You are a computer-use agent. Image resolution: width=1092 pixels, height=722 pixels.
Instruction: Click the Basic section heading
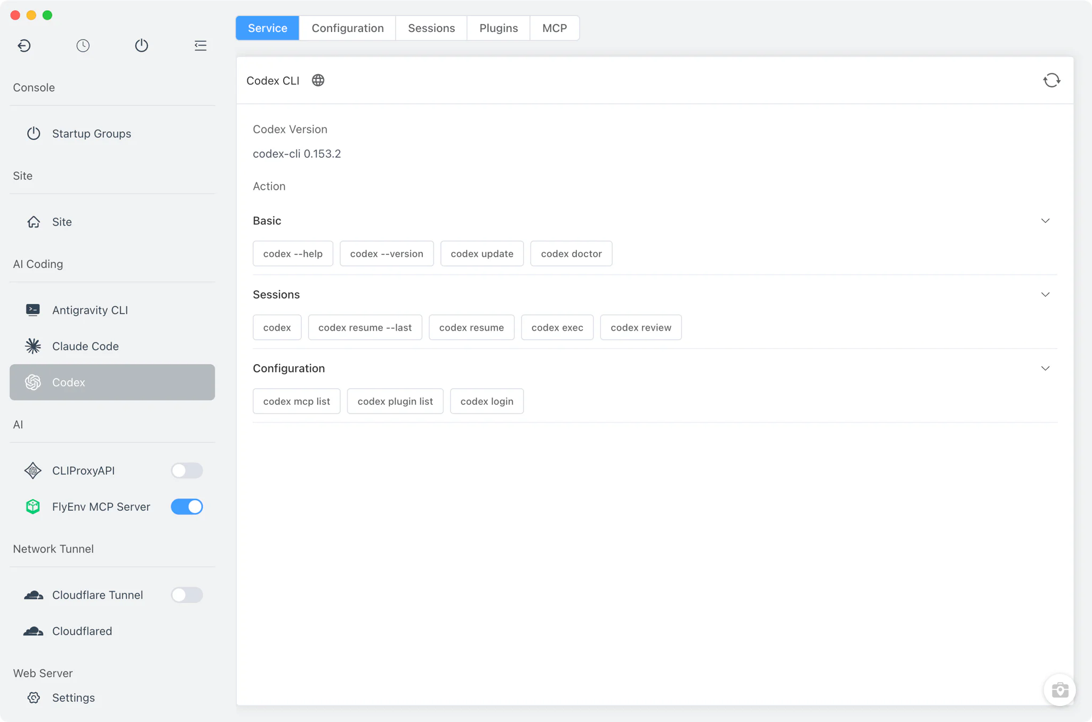267,221
